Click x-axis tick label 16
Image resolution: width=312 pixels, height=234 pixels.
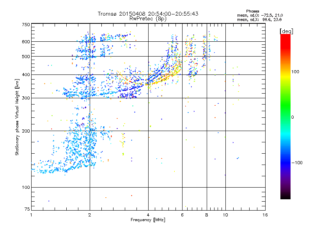click(265, 215)
